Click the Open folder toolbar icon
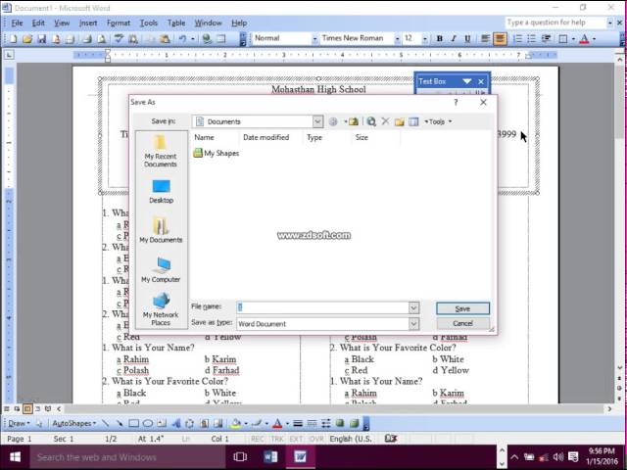627x470 pixels. [27, 39]
